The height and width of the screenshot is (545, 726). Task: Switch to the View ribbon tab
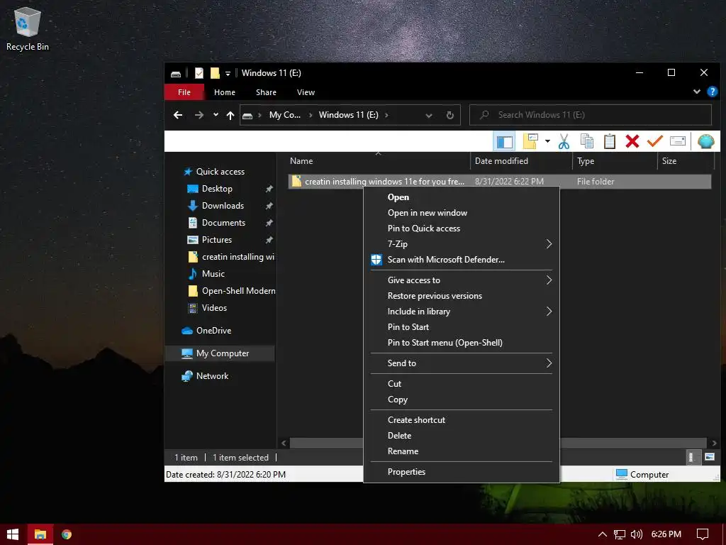[306, 92]
